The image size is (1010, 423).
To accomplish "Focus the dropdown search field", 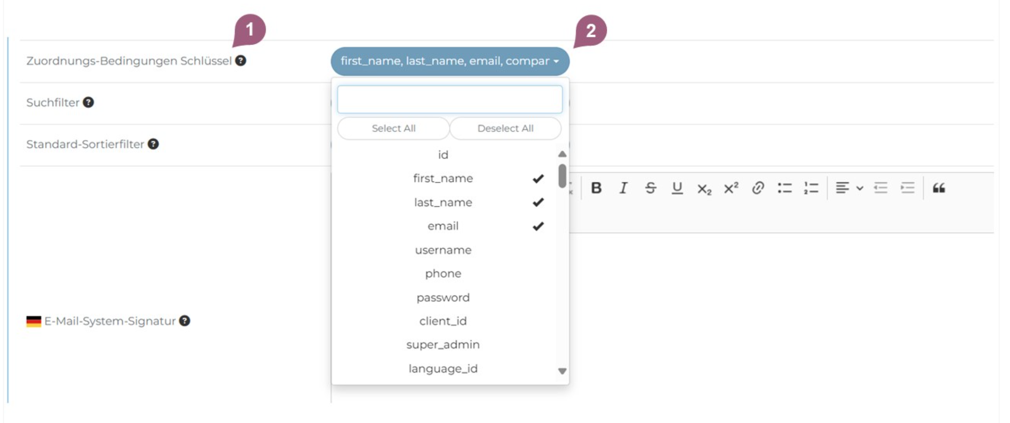I will coord(450,99).
